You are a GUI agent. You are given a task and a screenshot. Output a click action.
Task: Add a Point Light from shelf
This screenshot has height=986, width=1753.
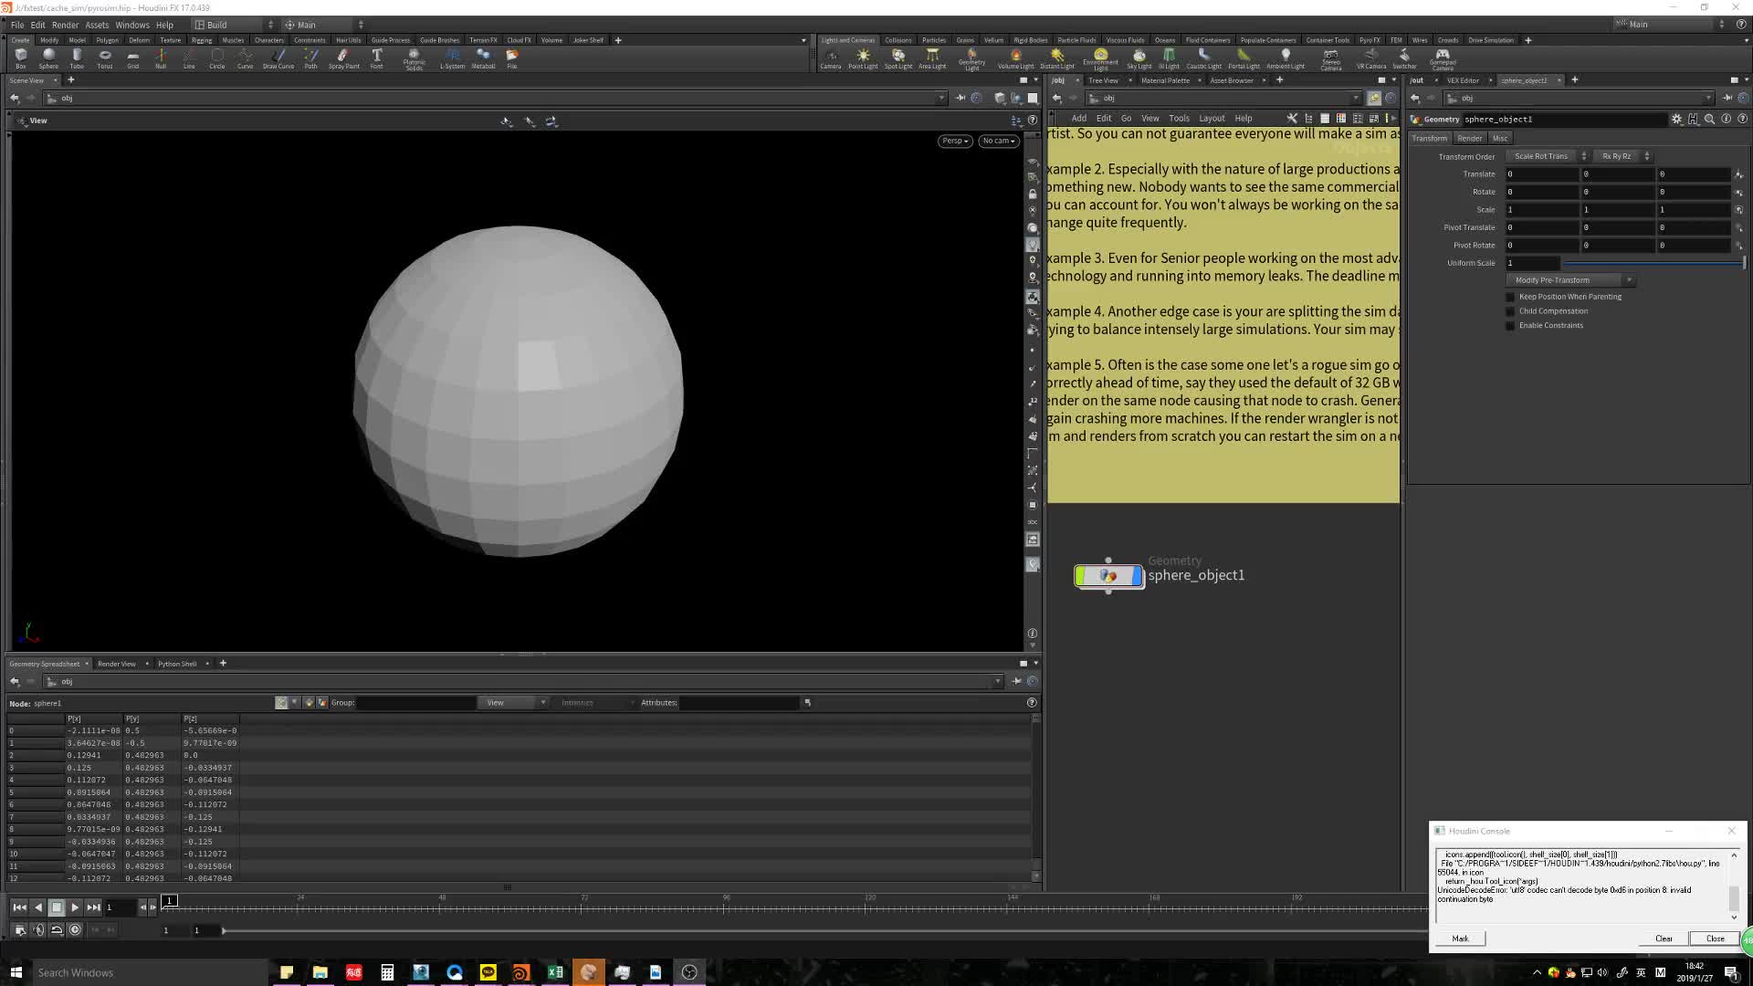click(862, 58)
